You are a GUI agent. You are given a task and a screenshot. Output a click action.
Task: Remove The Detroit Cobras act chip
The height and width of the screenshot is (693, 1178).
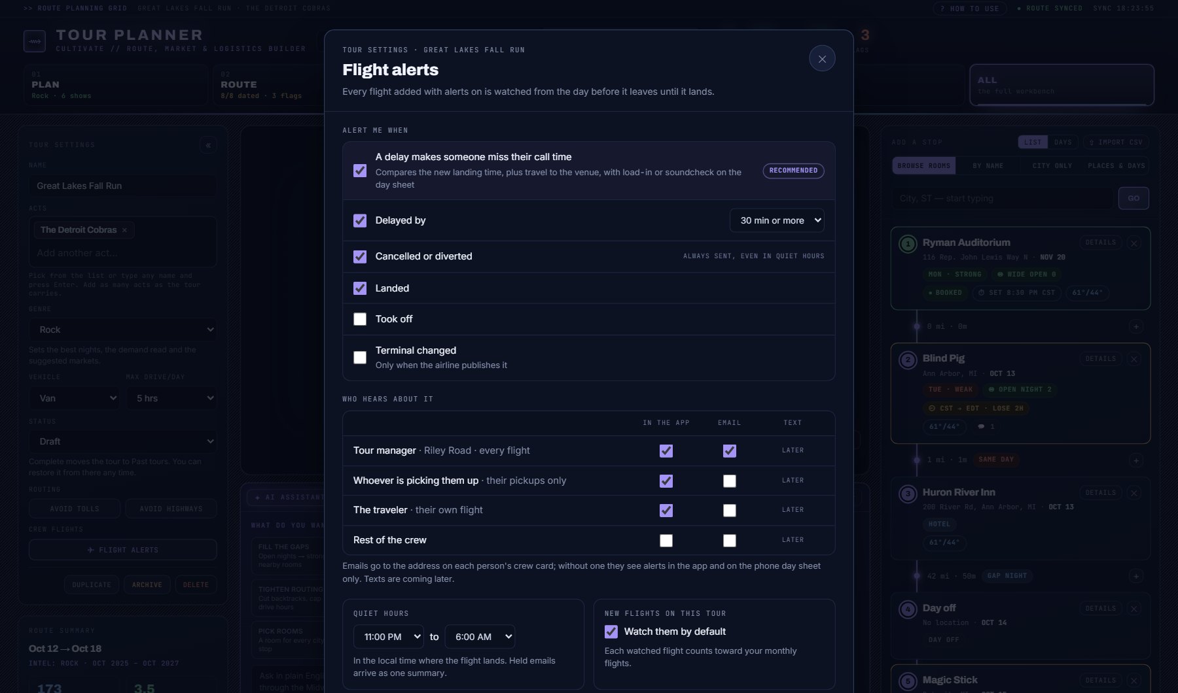124,230
